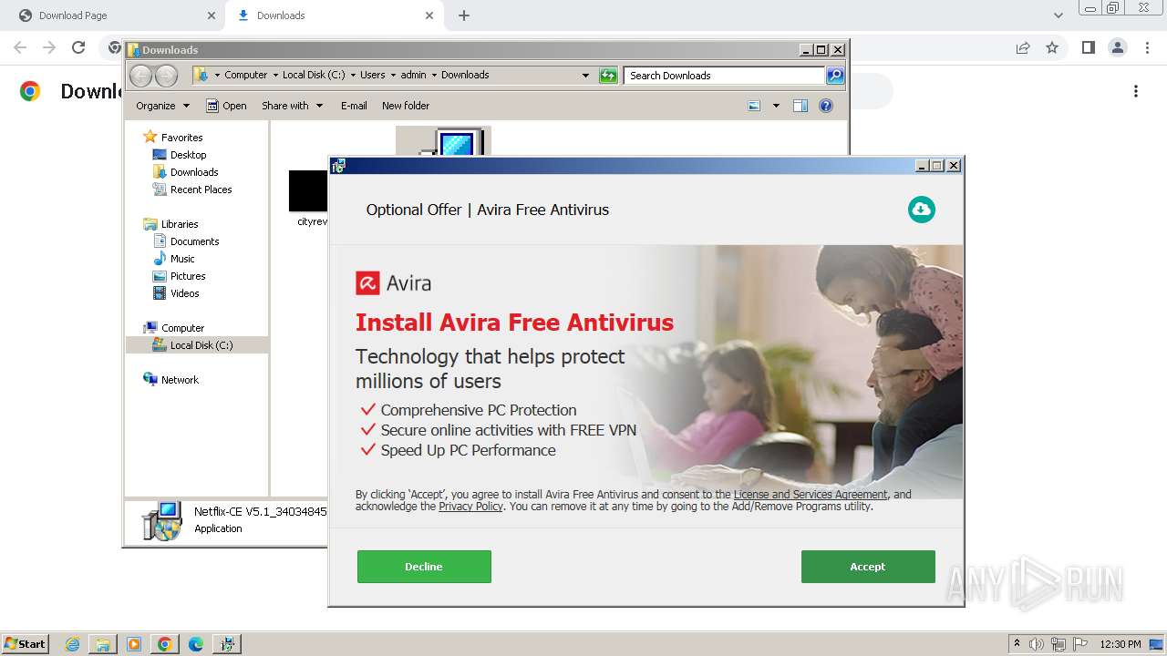
Task: Decline the Avira Free Antivirus offer
Action: pos(424,567)
